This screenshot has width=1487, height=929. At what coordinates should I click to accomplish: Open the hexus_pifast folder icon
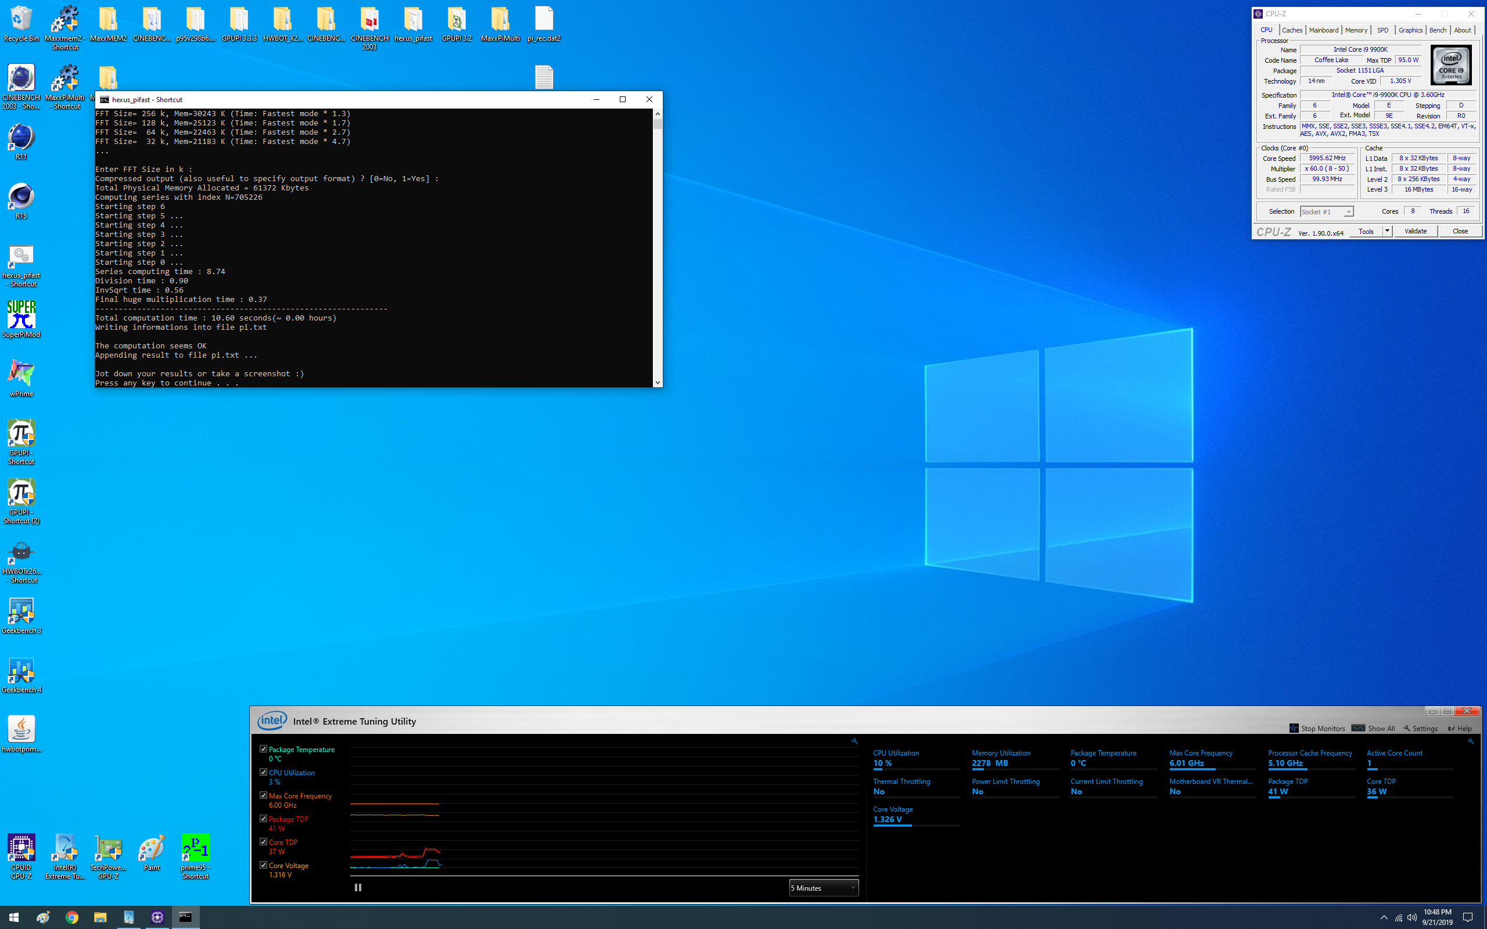pos(413,24)
